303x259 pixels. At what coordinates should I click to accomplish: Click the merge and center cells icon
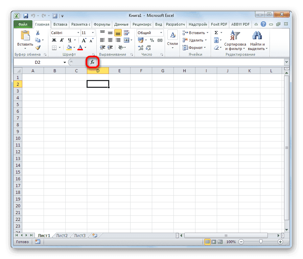[127, 40]
